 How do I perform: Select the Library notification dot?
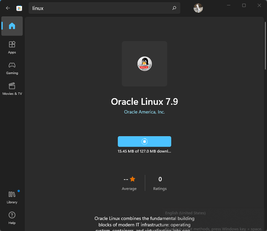pos(19,191)
